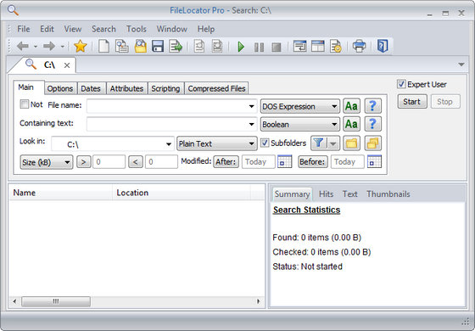
Task: Open the filter funnel icon beside Subfolders
Action: 319,143
